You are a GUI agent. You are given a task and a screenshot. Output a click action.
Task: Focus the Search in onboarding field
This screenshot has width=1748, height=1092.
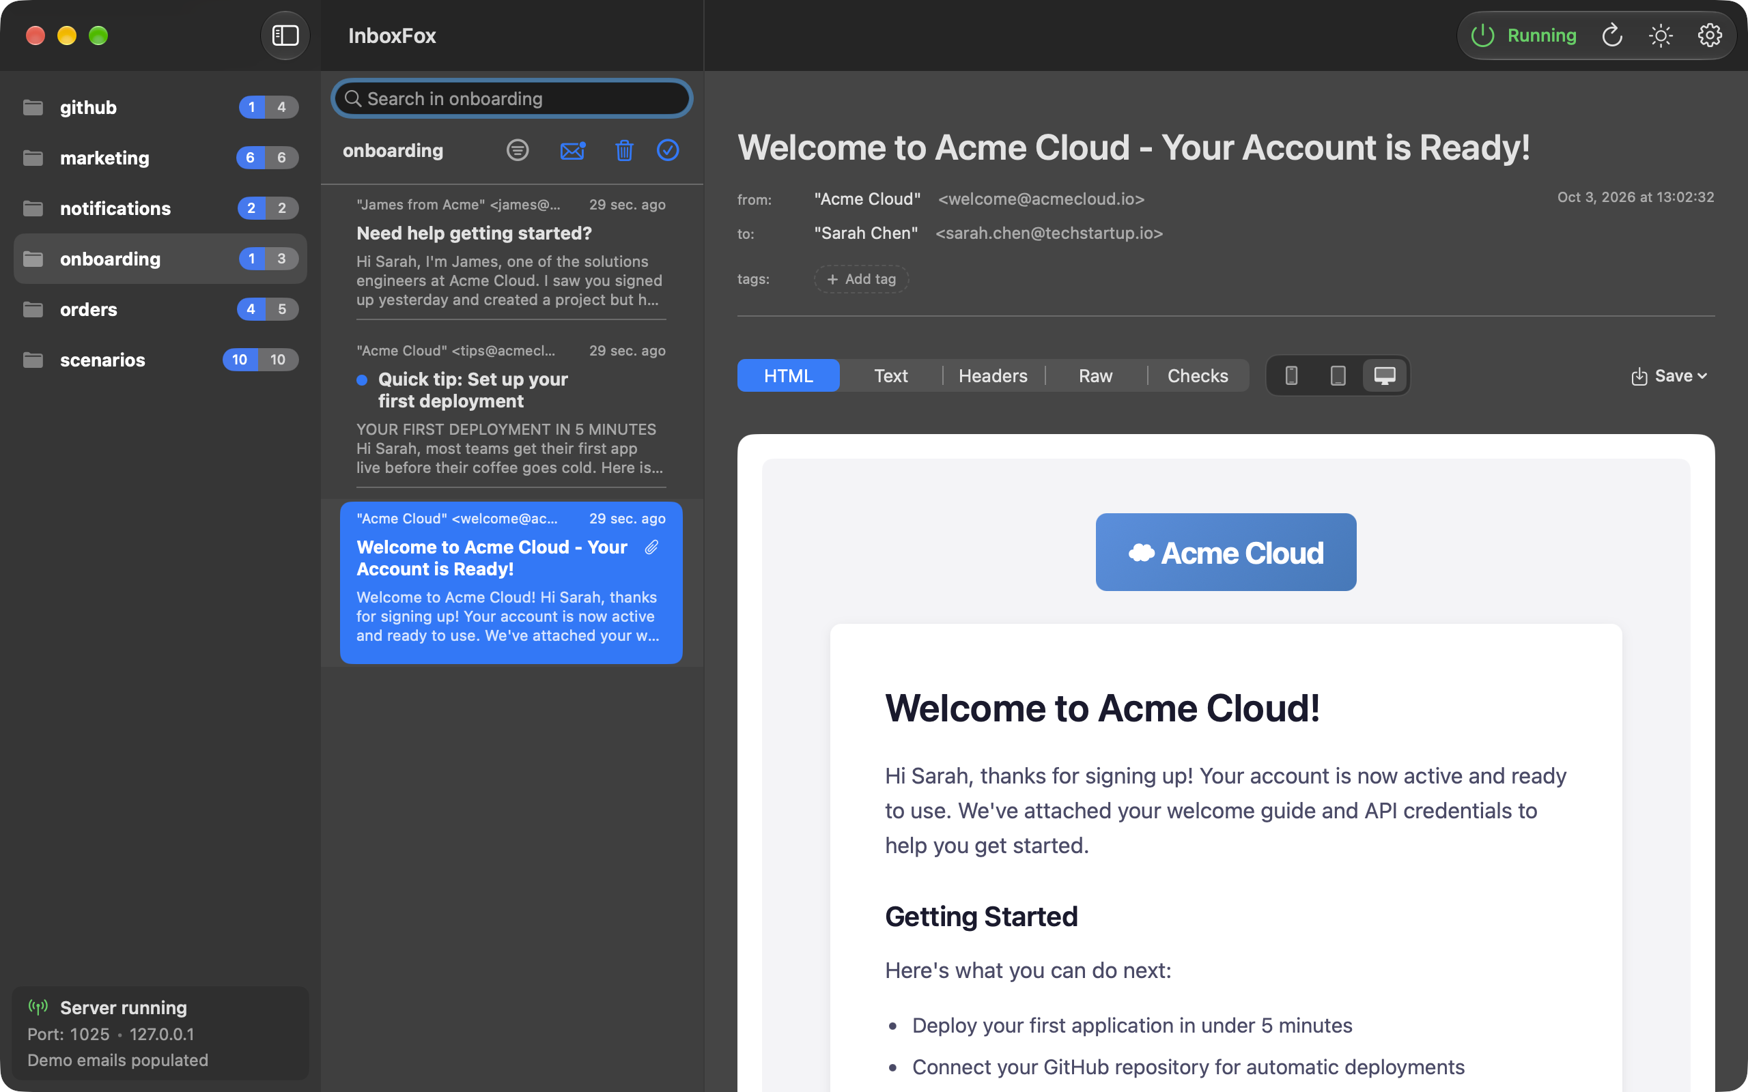(512, 98)
